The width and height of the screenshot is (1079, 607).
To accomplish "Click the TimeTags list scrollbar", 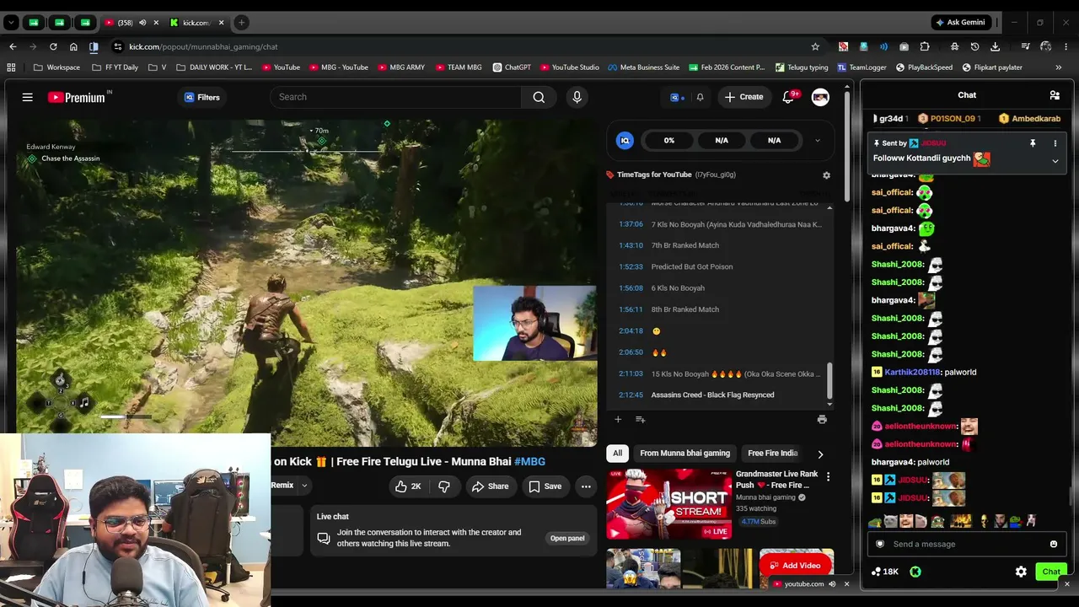I will 829,381.
